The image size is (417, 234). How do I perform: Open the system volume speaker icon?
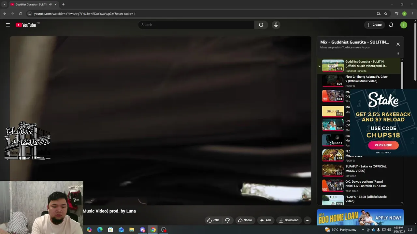tap(389, 230)
